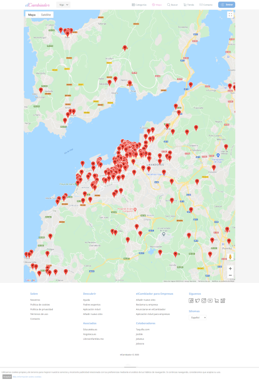Open the Categorías menu
Screen dimensions: 259x383
tap(139, 5)
